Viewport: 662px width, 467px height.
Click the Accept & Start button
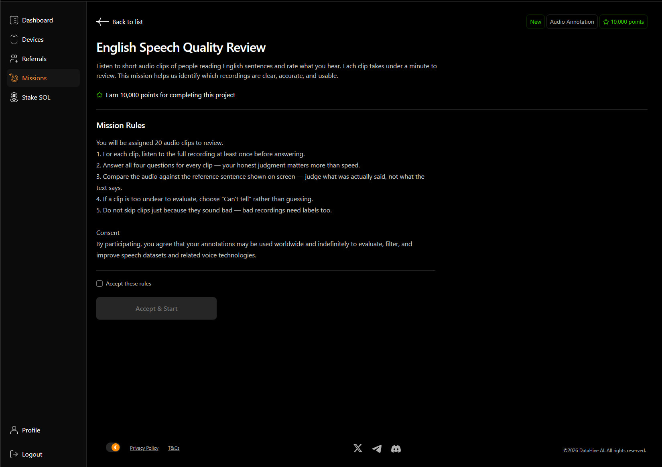click(156, 308)
